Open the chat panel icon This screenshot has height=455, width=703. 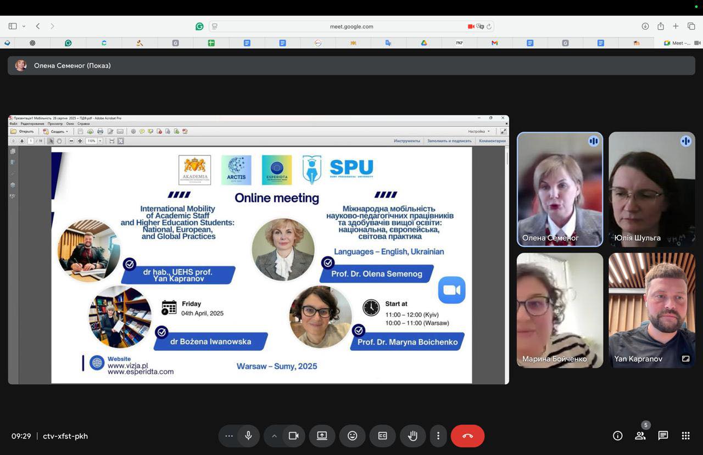[663, 436]
